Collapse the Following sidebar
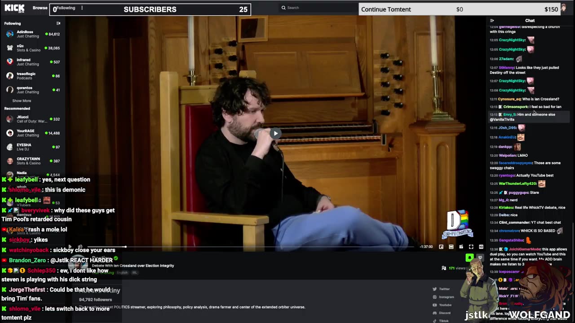 tap(58, 23)
